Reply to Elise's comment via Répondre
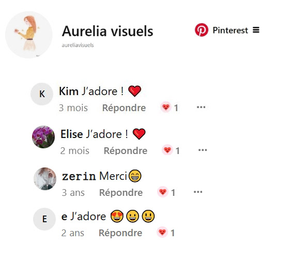This screenshot has width=291, height=261. [x=126, y=150]
